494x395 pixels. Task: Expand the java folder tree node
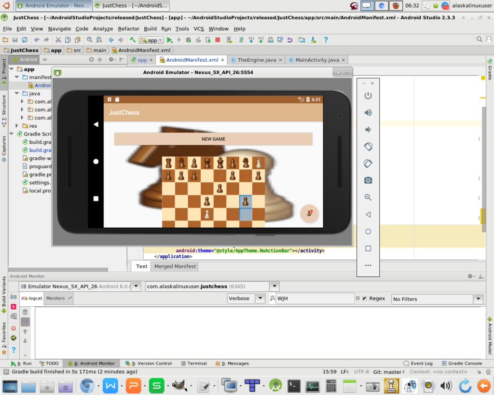click(x=17, y=94)
